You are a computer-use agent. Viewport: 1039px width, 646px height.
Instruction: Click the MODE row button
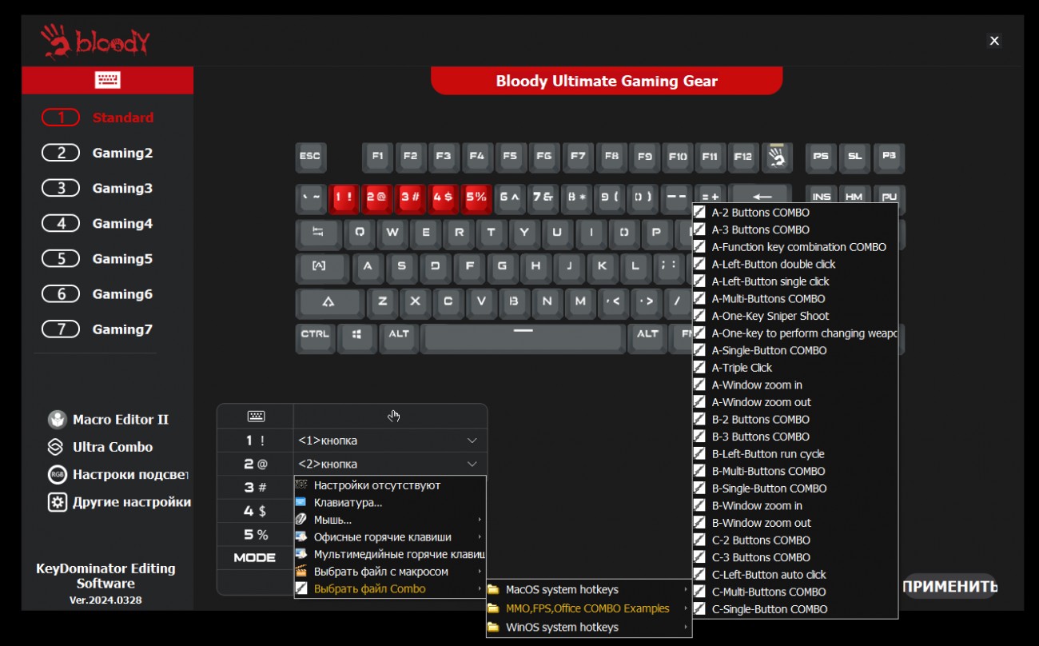click(x=255, y=558)
